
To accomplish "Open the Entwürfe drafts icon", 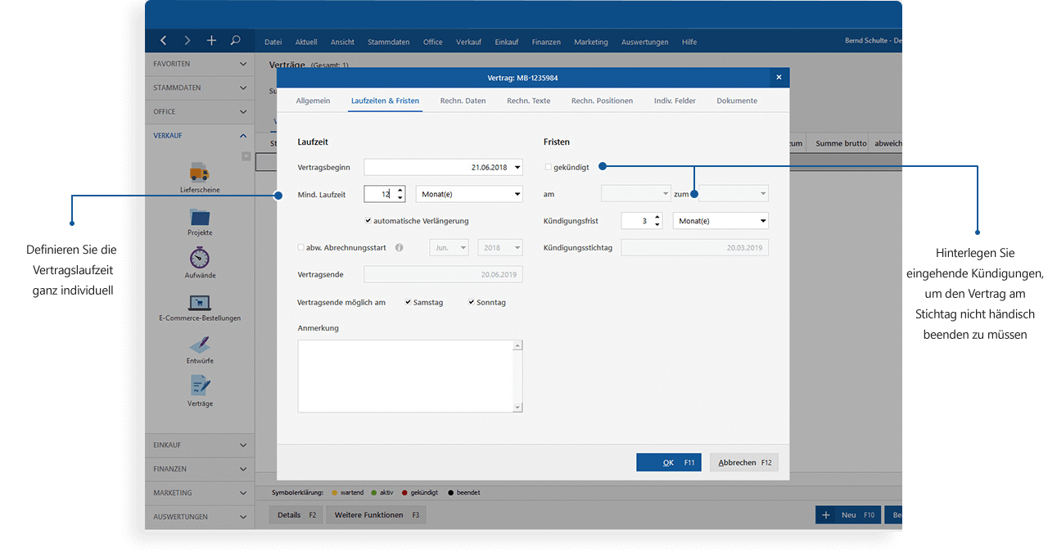I will pyautogui.click(x=199, y=345).
